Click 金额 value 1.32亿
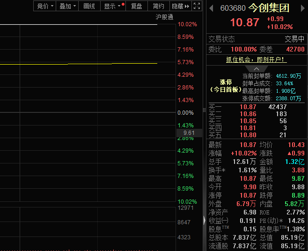This screenshot has width=308, height=251. point(294,162)
